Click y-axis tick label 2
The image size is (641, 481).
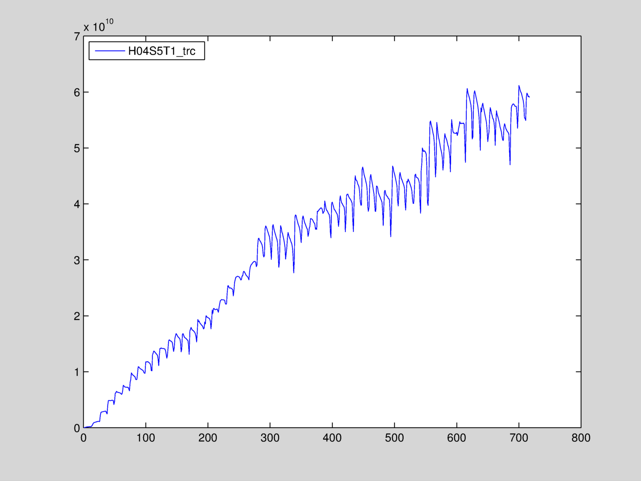[x=77, y=316]
